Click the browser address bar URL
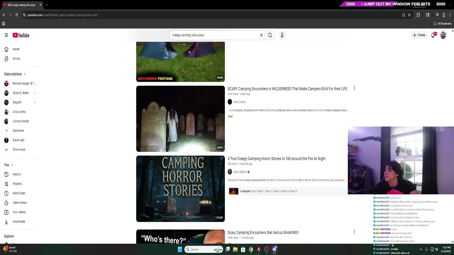The width and height of the screenshot is (454, 255). tap(62, 15)
